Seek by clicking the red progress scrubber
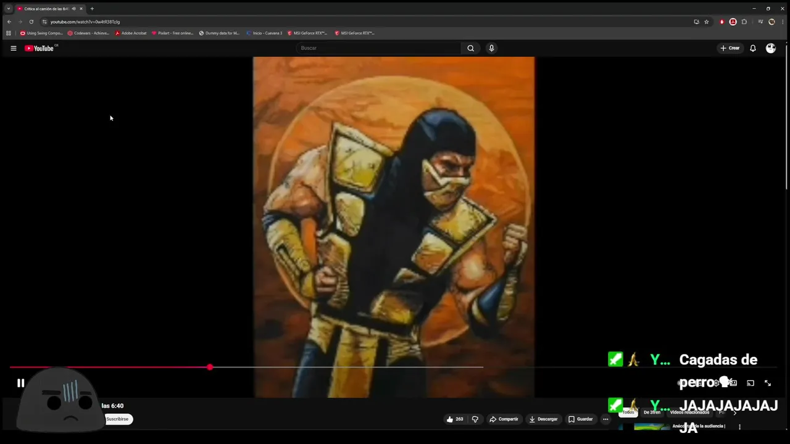 pos(210,367)
